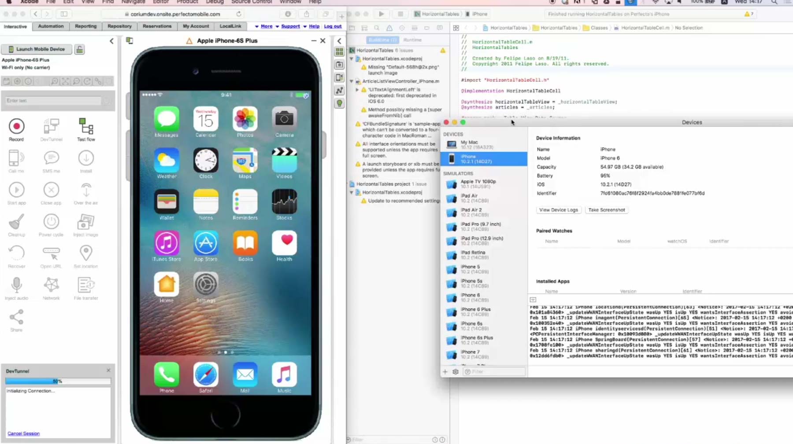This screenshot has width=793, height=444.
Task: Click the DevTunnel progress bar
Action: 58,381
